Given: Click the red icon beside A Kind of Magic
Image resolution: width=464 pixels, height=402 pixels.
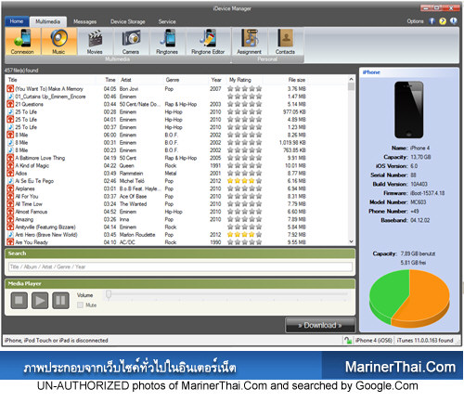Looking at the screenshot, I should 10,165.
